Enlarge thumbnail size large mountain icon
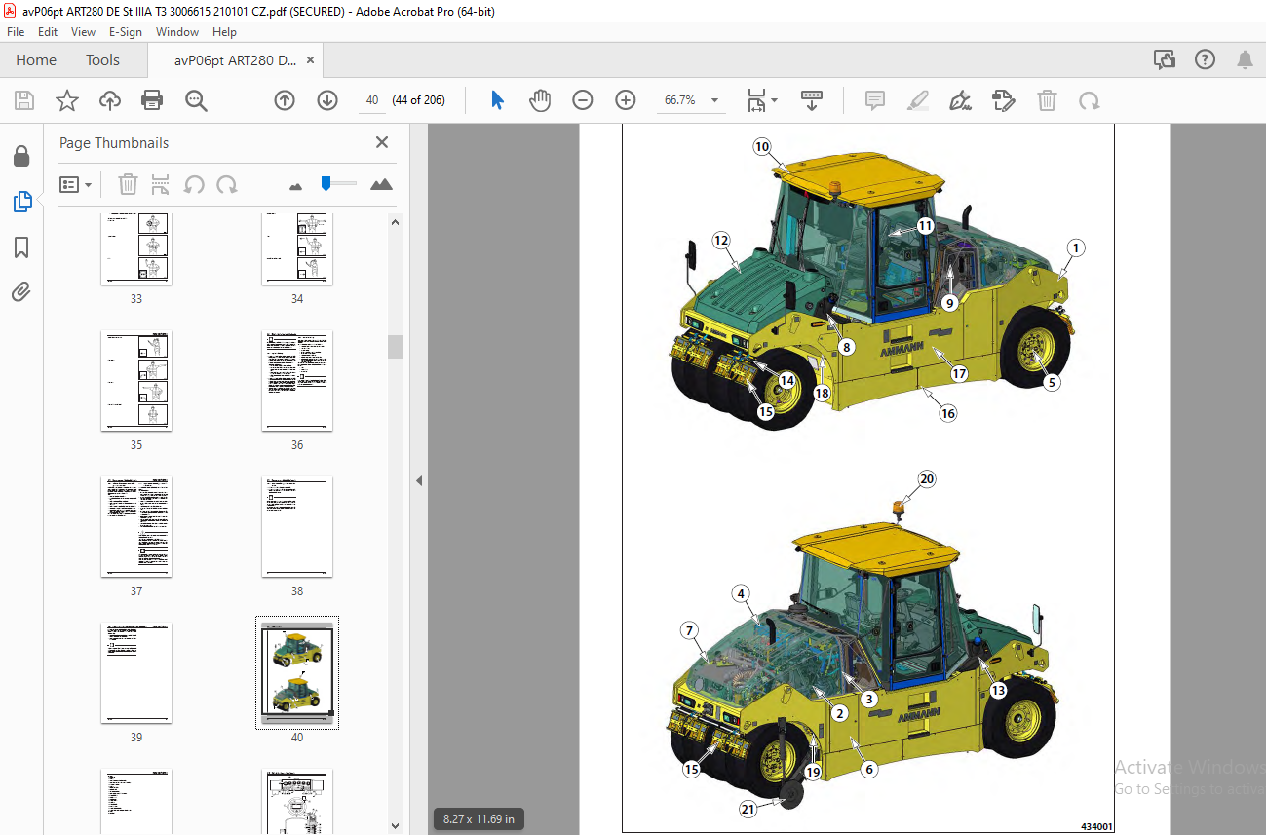 (x=381, y=184)
